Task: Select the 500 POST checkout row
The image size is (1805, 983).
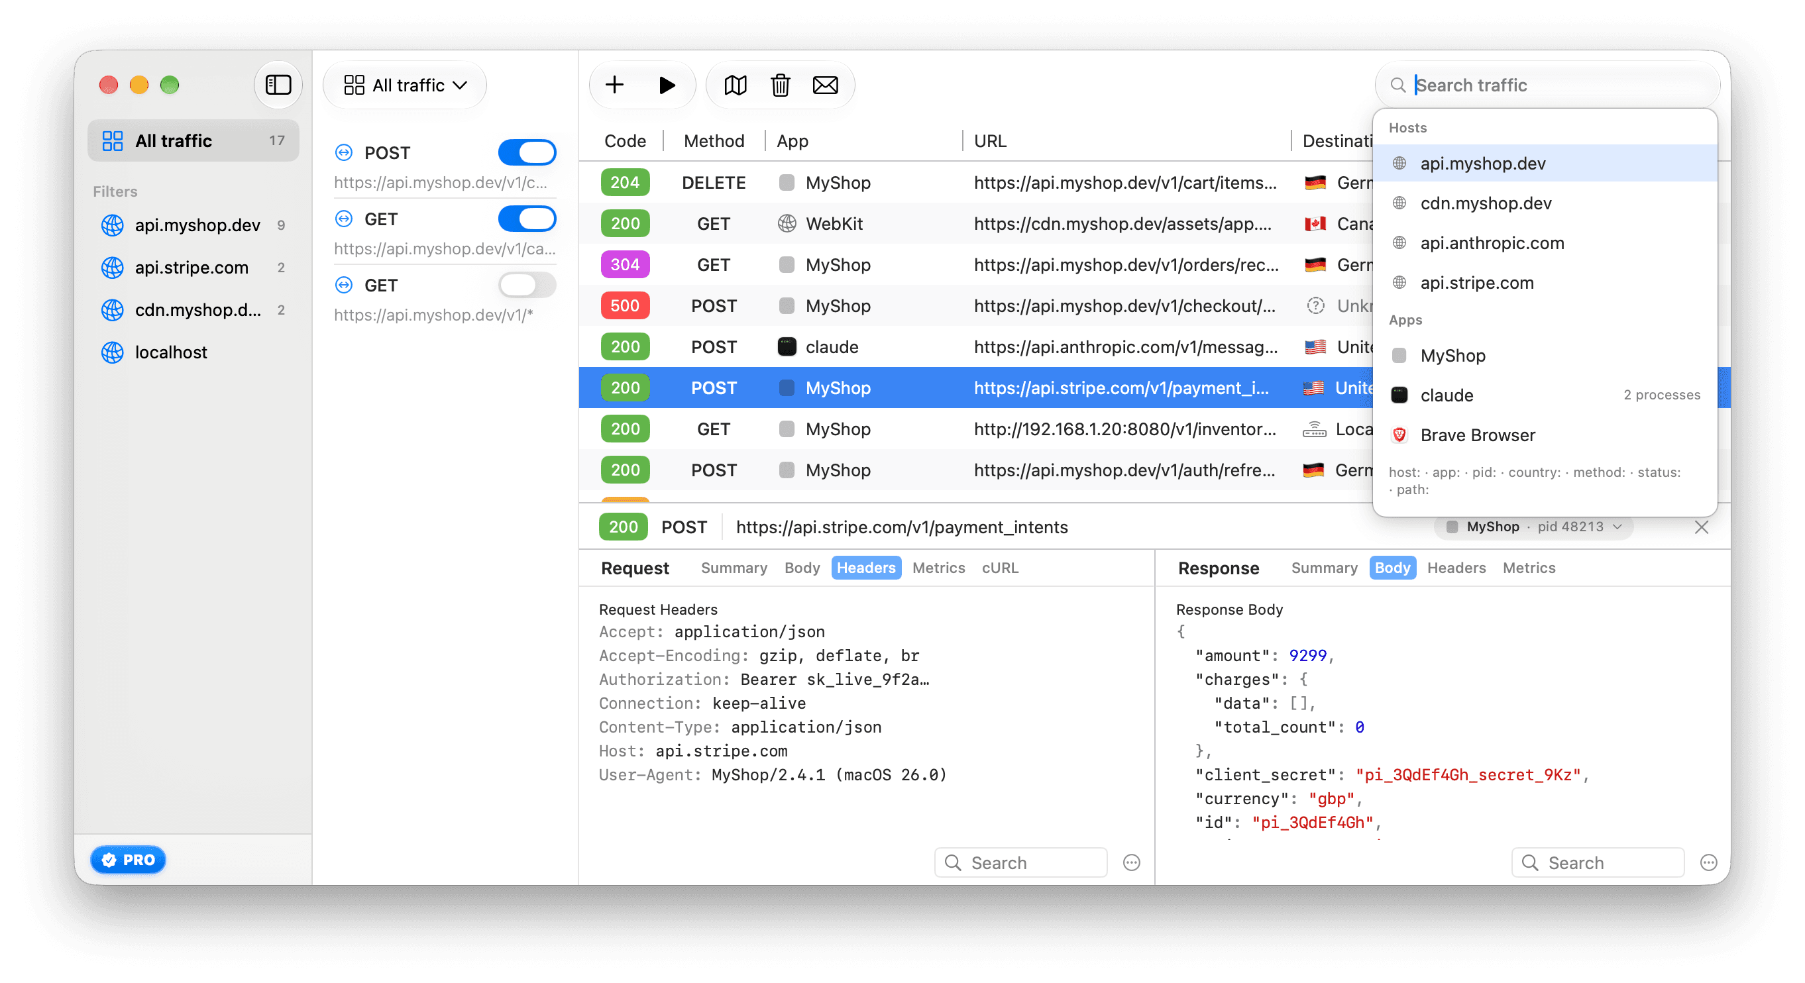Action: (x=975, y=305)
